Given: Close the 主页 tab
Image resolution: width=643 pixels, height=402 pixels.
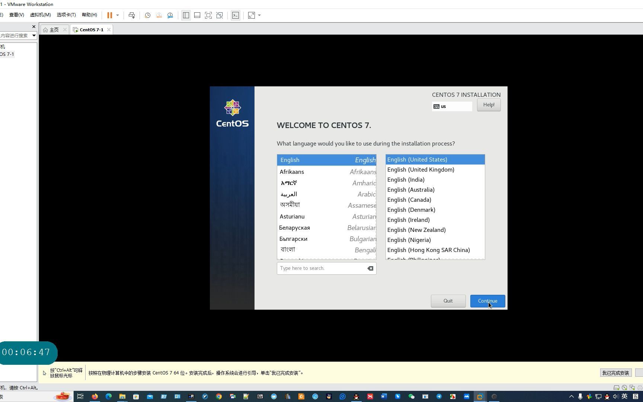Looking at the screenshot, I should tap(65, 29).
